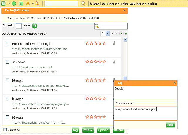Click the h! logo icon in toolbar

point(3,4)
